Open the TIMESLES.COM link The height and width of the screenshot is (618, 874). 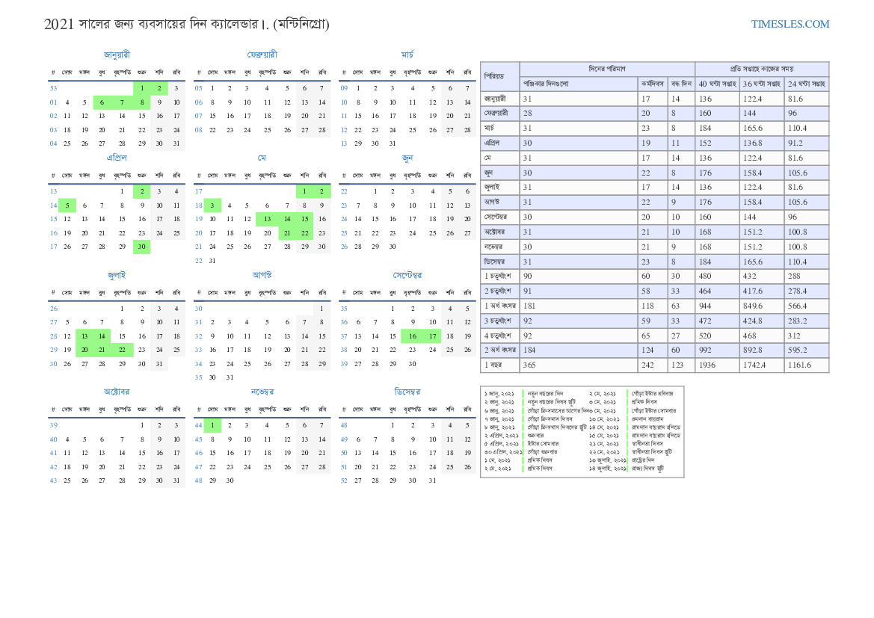click(x=790, y=24)
